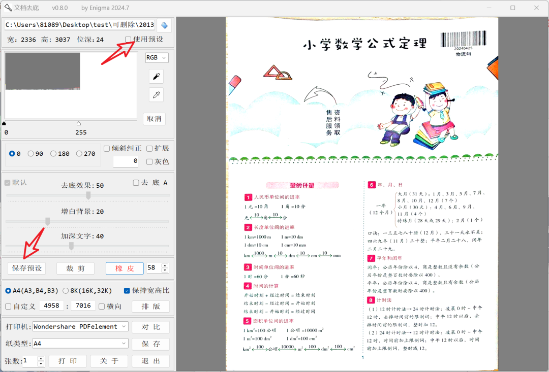Open the RGB channel dropdown
This screenshot has width=549, height=372.
157,58
